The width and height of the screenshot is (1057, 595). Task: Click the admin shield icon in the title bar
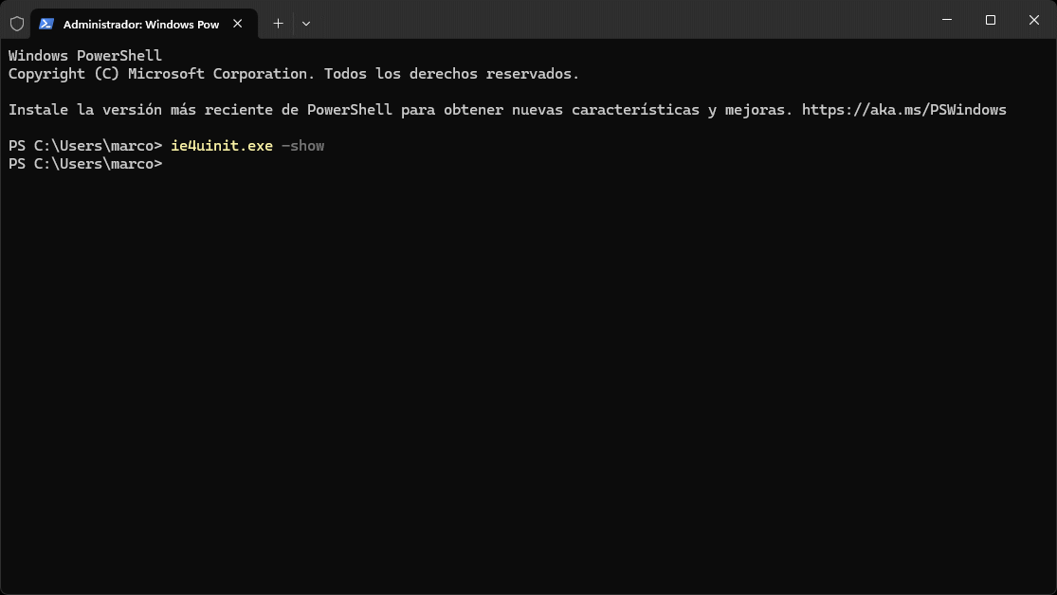[x=15, y=23]
